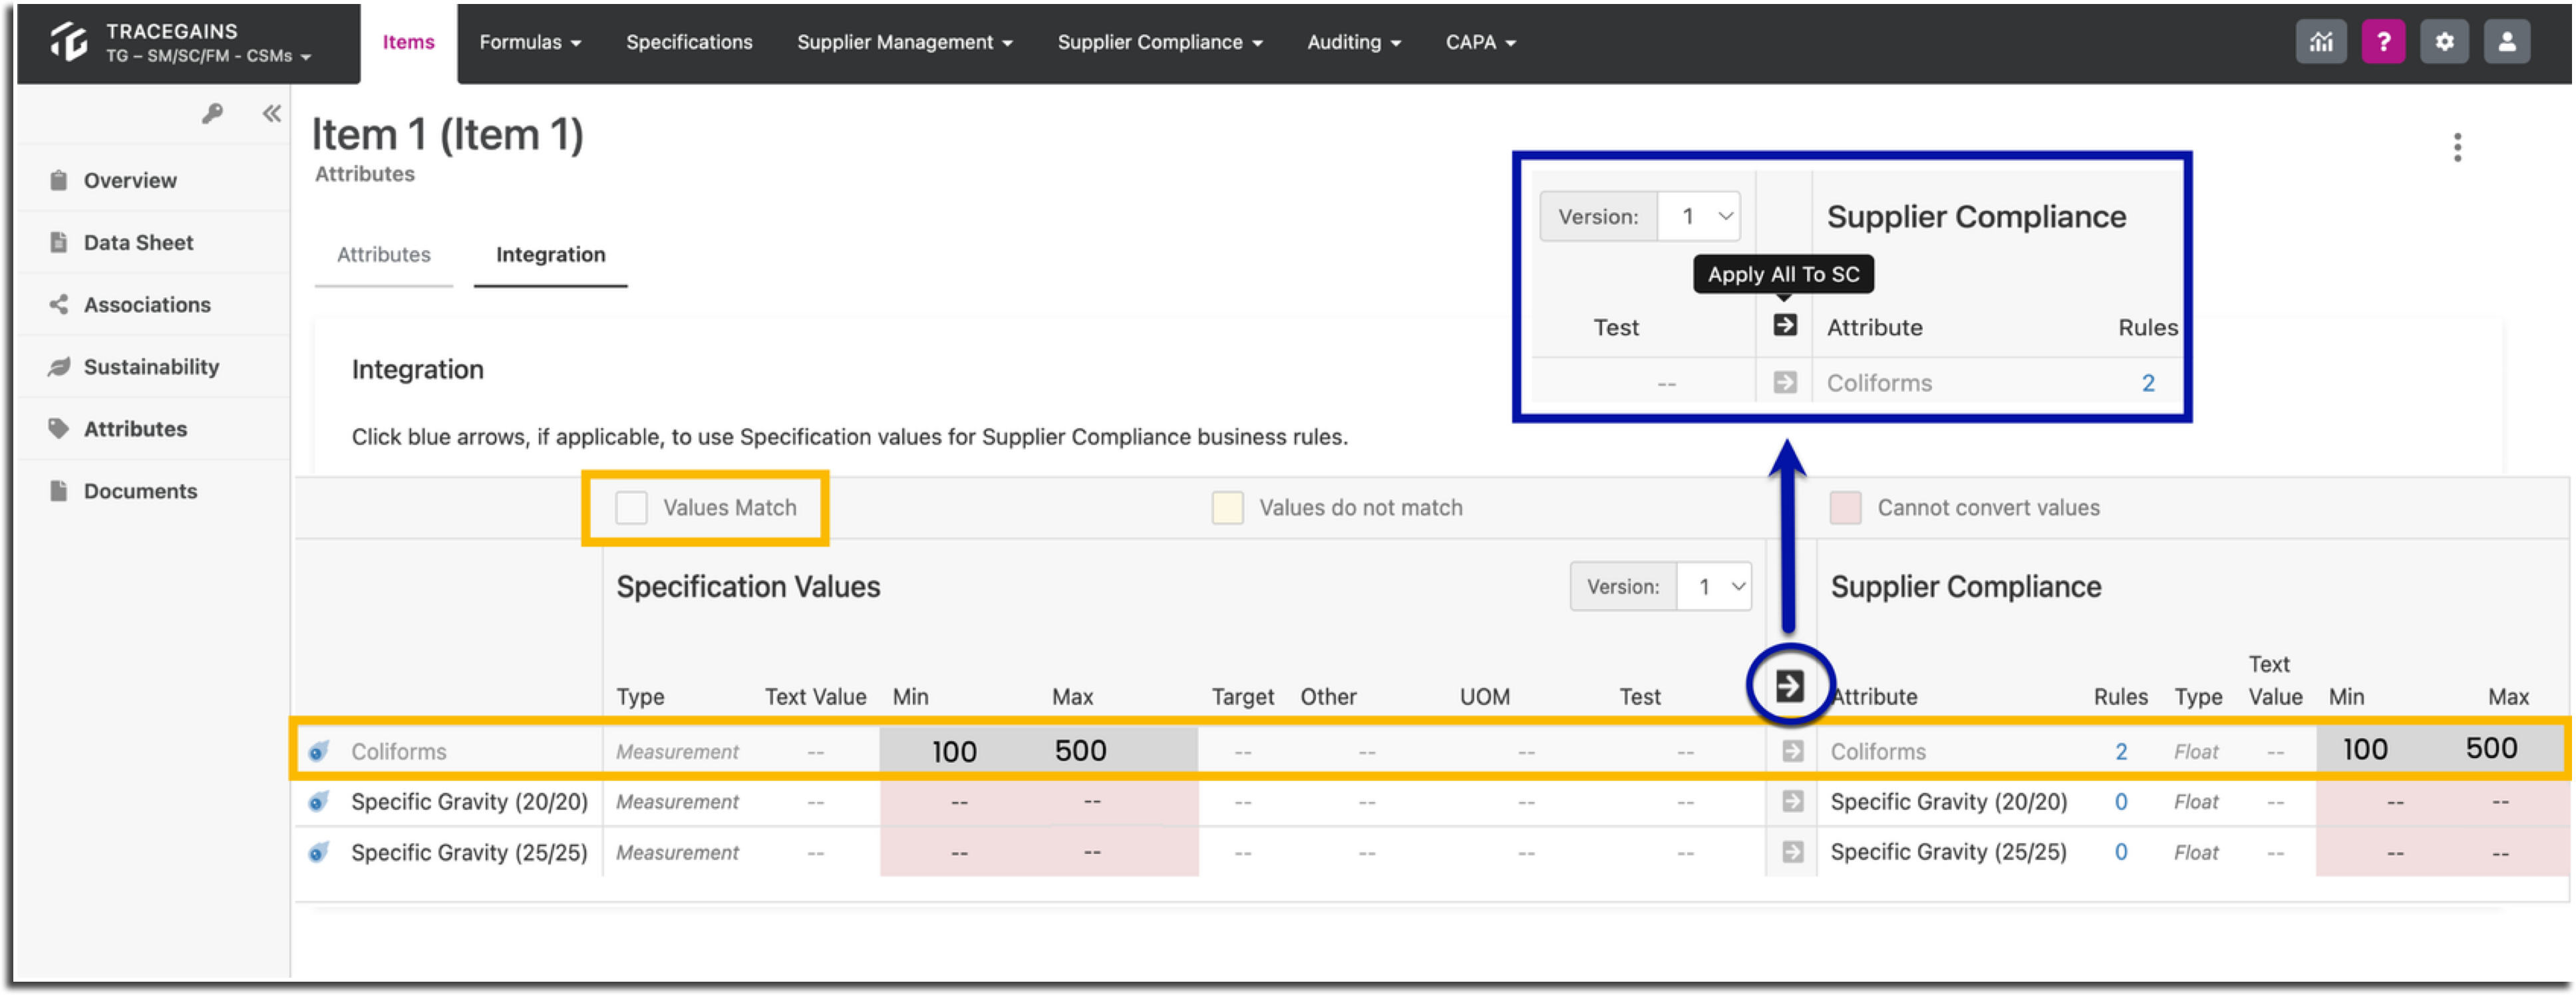Viewport: 2576px width, 995px height.
Task: Click the blue arrow on Coliforms row
Action: [x=1792, y=751]
